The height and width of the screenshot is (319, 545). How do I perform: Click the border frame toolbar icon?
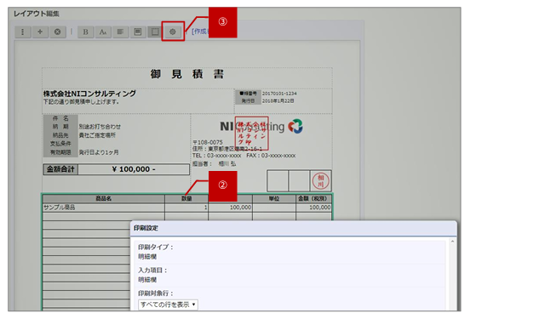click(155, 32)
